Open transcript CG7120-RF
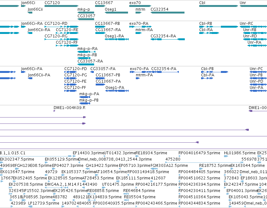This screenshot has width=267, height=208. 67,46
